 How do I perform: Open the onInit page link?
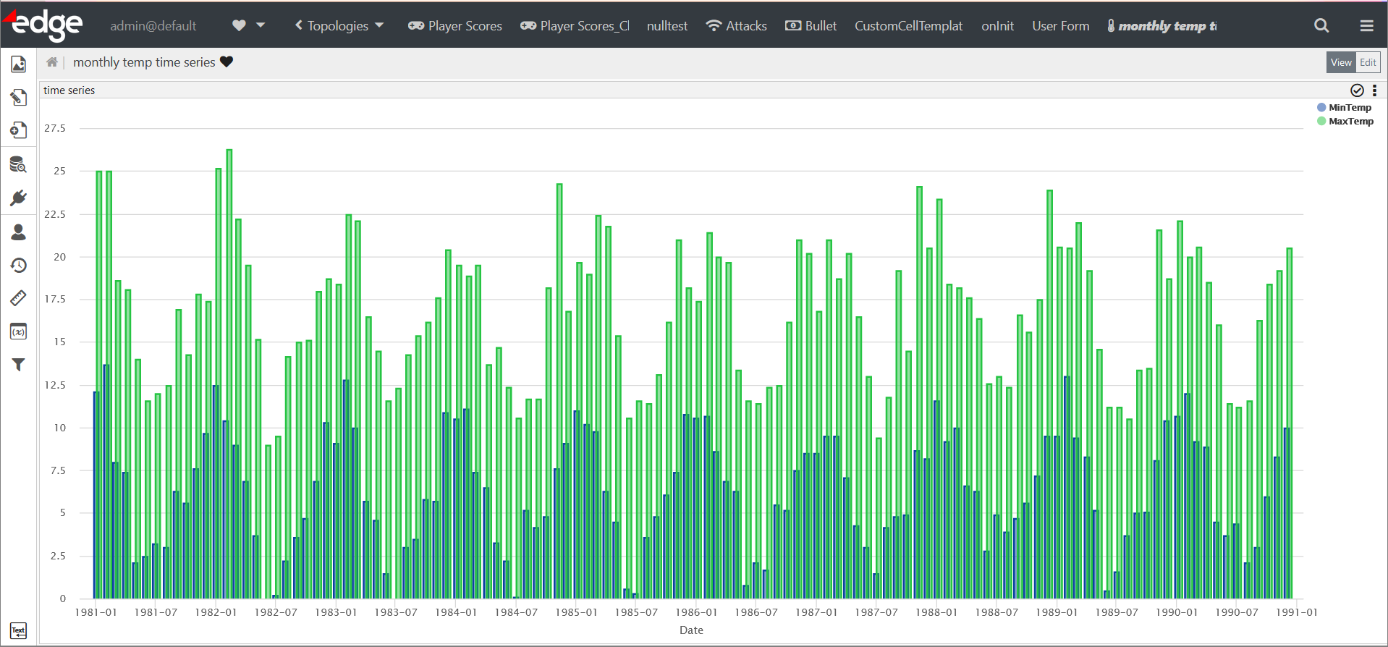point(998,26)
